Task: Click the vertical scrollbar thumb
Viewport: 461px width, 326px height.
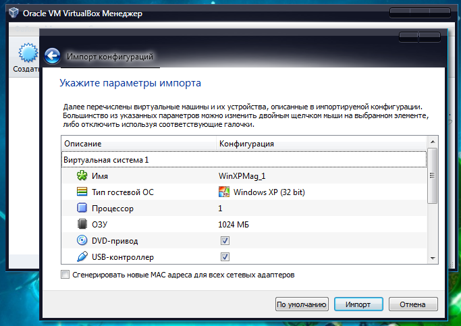Action: pos(432,175)
